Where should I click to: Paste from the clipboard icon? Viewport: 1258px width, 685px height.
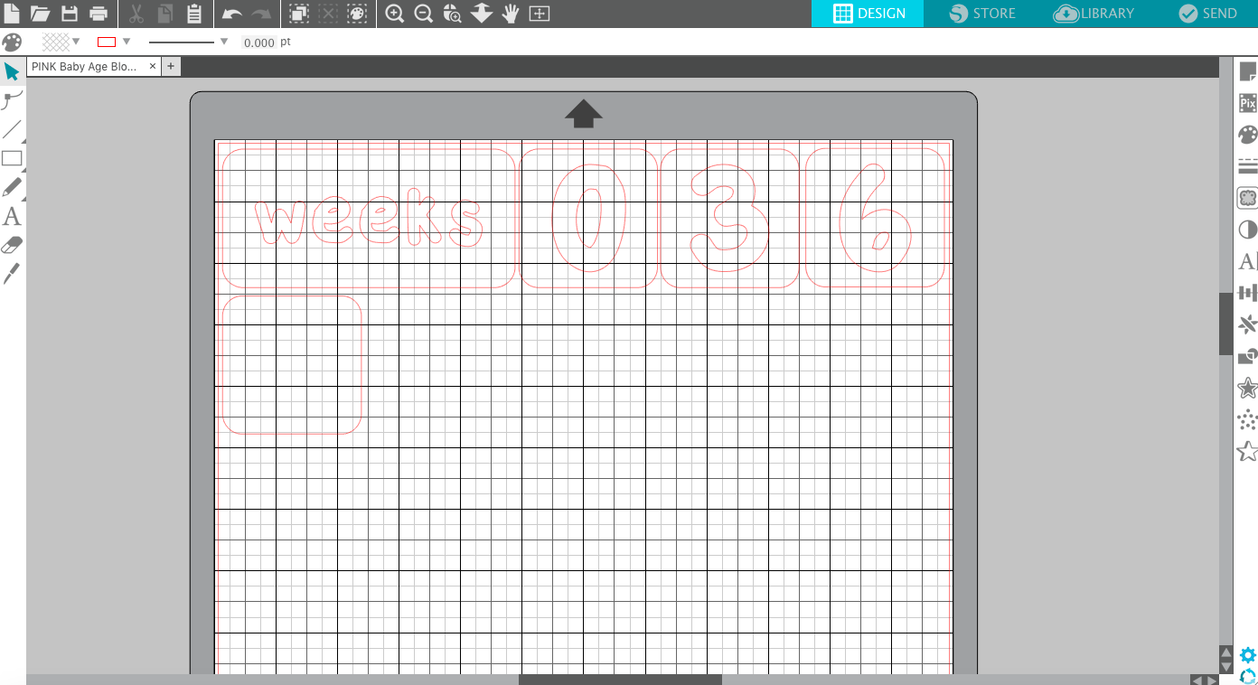click(x=193, y=14)
